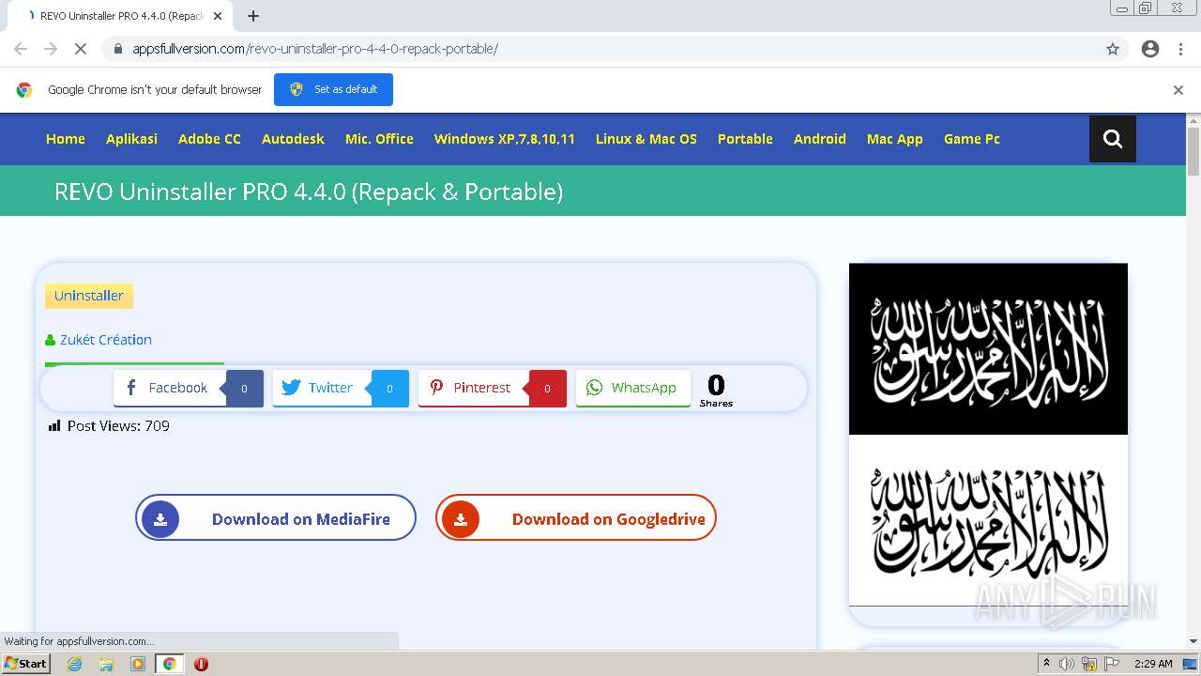Click the red round icon in the taskbar
Viewport: 1201px width, 676px height.
click(x=201, y=664)
